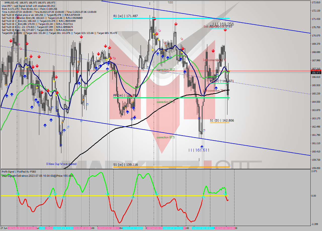322x231 pixels.
Task: Click the 166.973 current price tag on the axis
Action: [x=315, y=73]
